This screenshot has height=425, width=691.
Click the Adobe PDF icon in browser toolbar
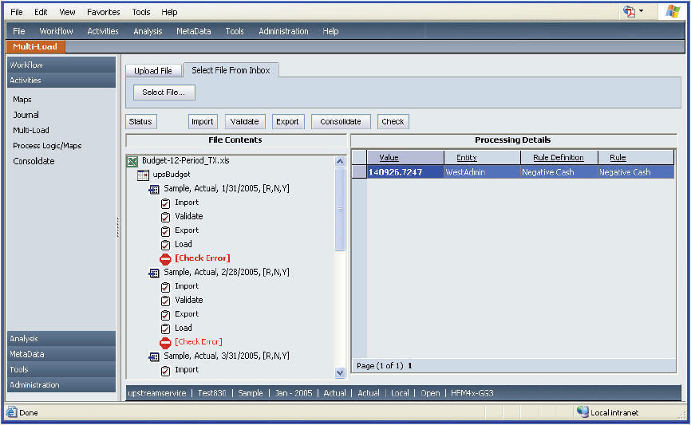point(629,11)
